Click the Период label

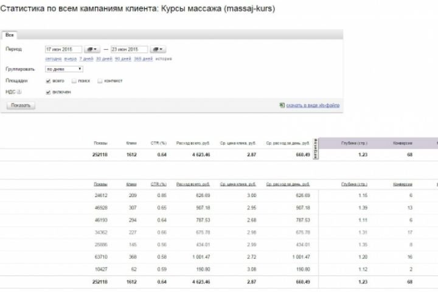pos(13,49)
